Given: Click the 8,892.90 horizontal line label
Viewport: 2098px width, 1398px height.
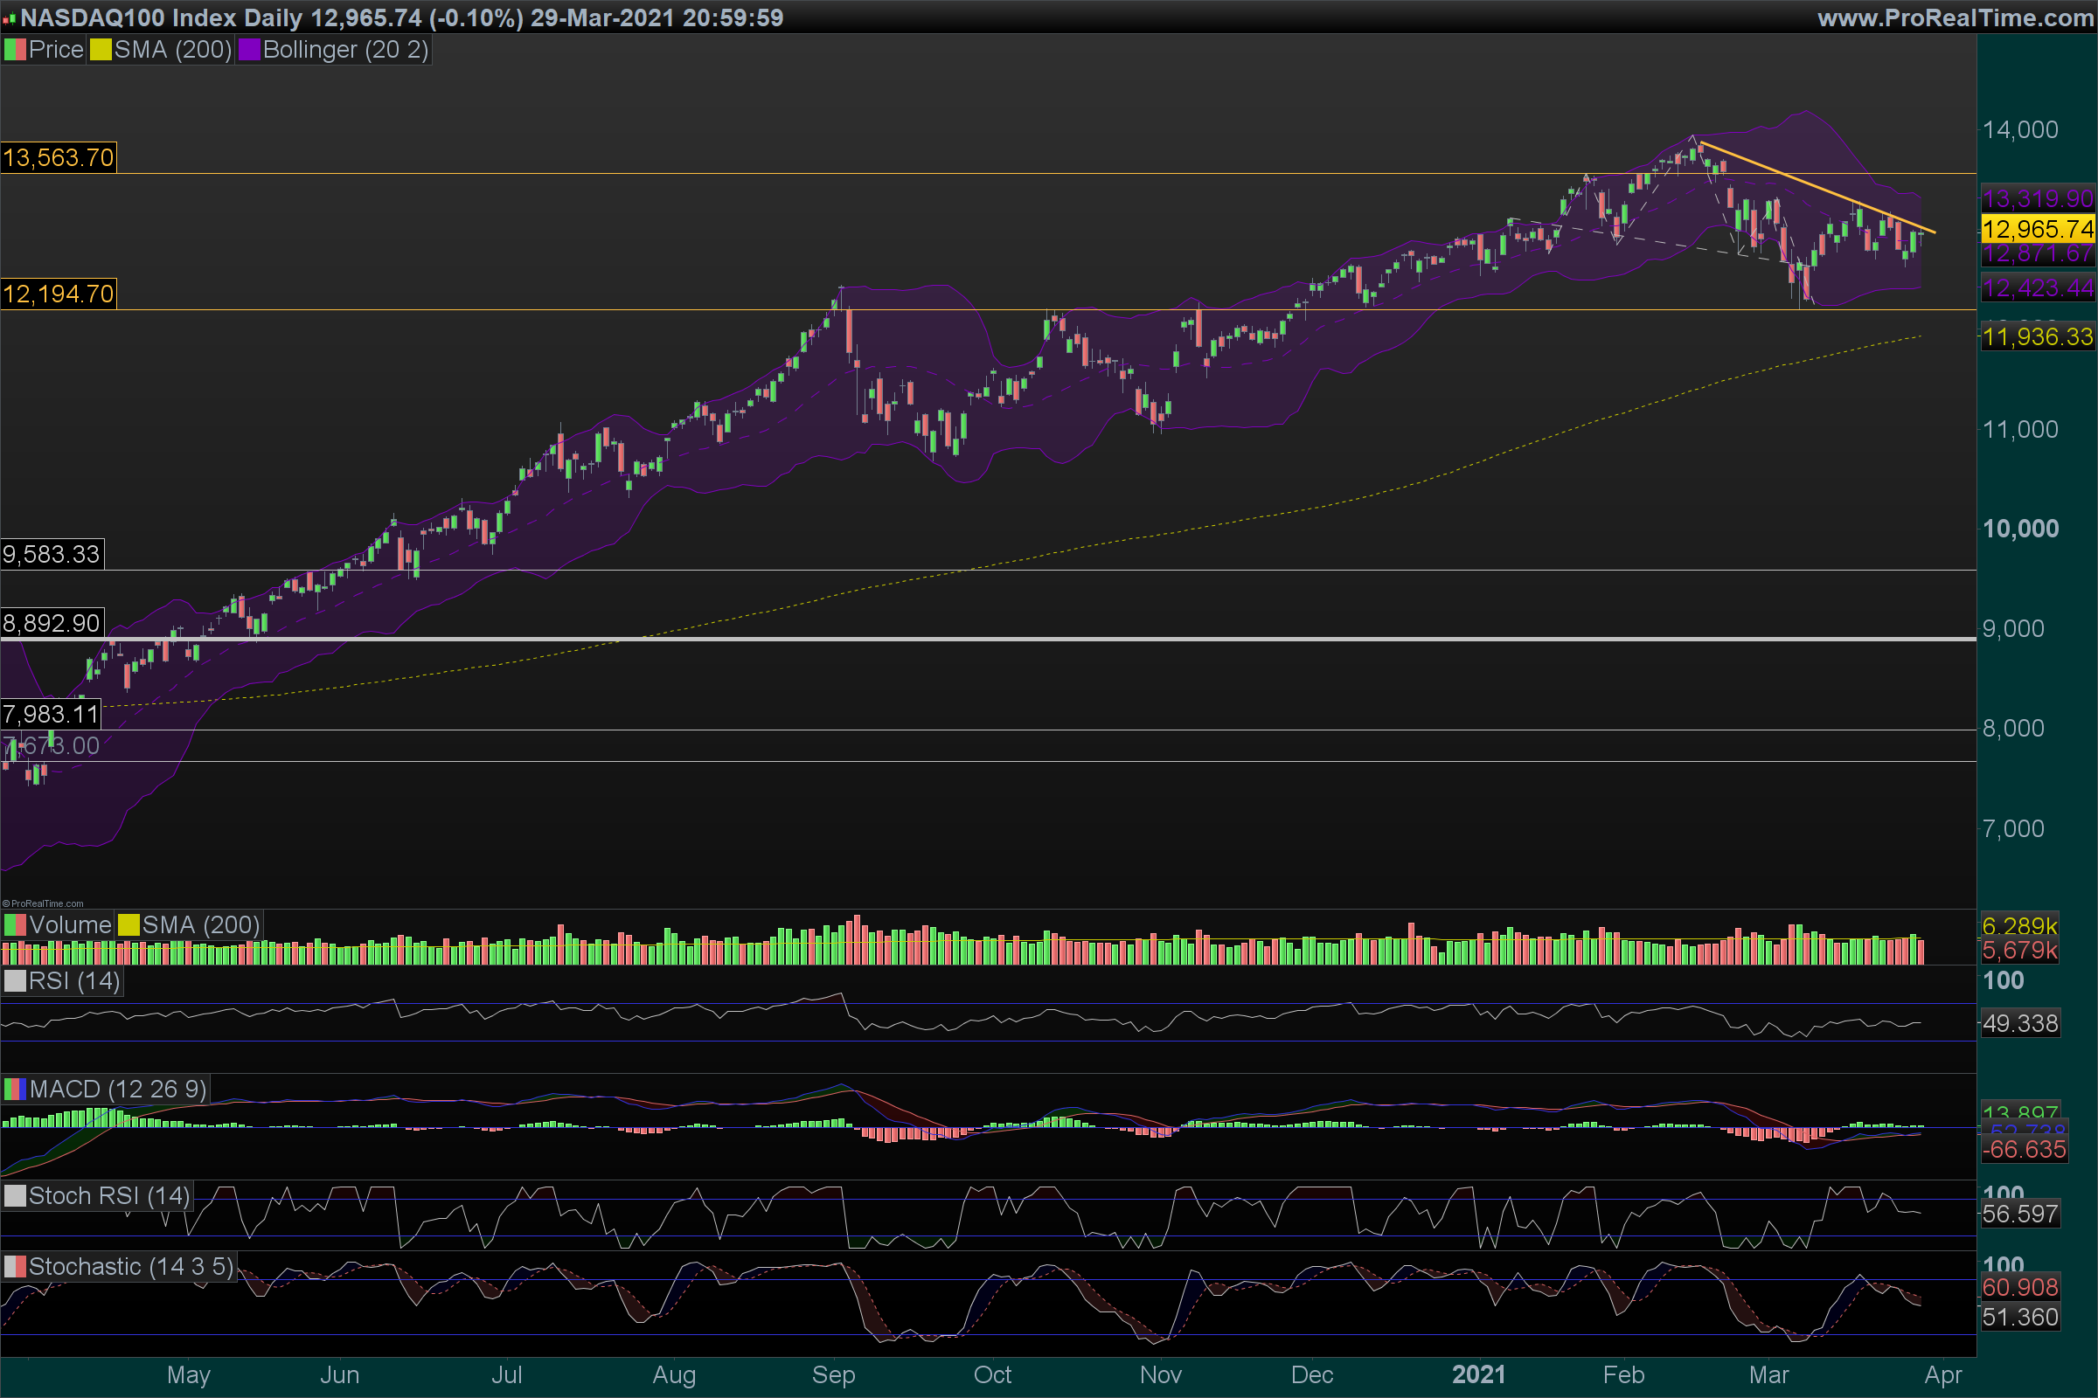Looking at the screenshot, I should [52, 623].
